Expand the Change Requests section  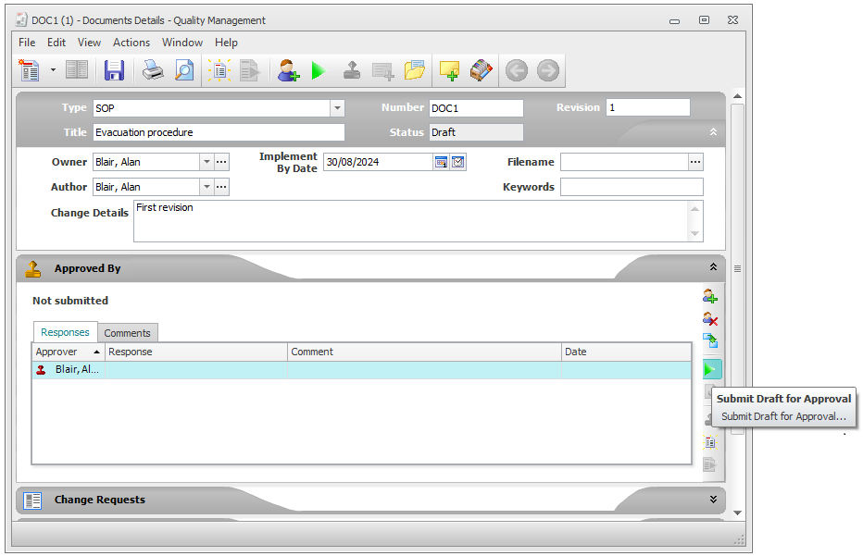pyautogui.click(x=712, y=499)
